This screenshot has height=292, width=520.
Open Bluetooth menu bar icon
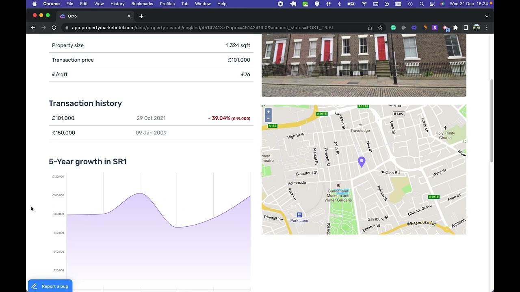point(340,4)
